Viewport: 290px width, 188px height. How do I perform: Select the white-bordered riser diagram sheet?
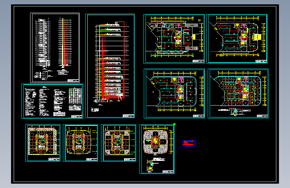tap(55, 48)
